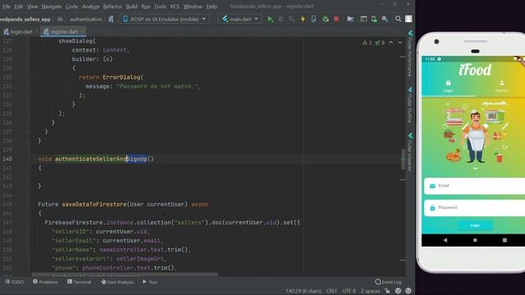Open the Code menu

pos(71,7)
